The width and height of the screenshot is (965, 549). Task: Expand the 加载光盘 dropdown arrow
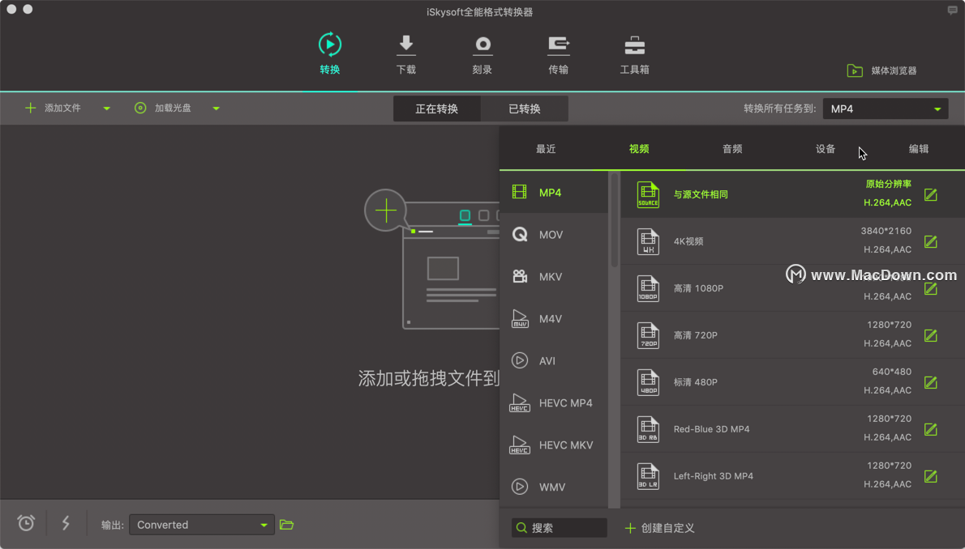(216, 109)
